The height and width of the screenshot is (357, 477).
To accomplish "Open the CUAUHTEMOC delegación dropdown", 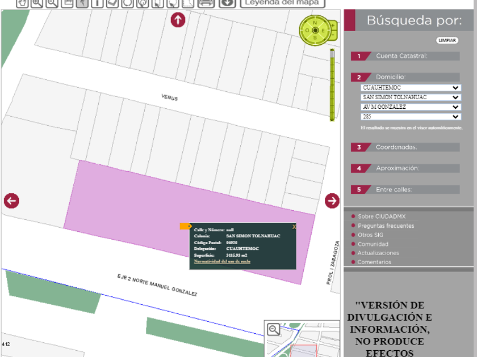I will 411,88.
